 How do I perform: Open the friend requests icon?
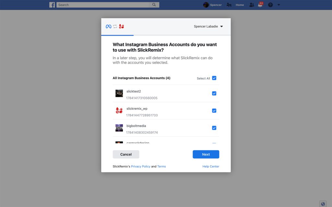click(252, 5)
